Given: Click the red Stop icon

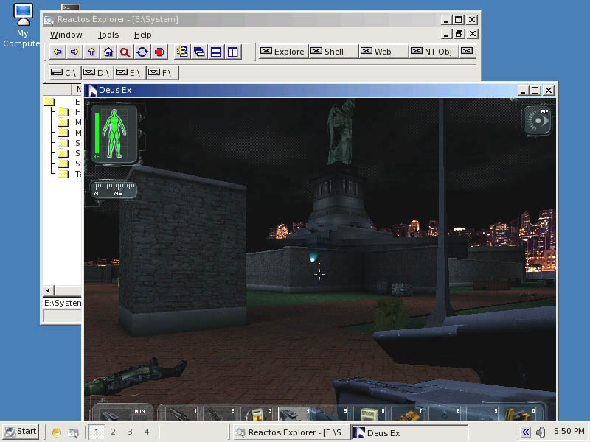Looking at the screenshot, I should tap(159, 52).
